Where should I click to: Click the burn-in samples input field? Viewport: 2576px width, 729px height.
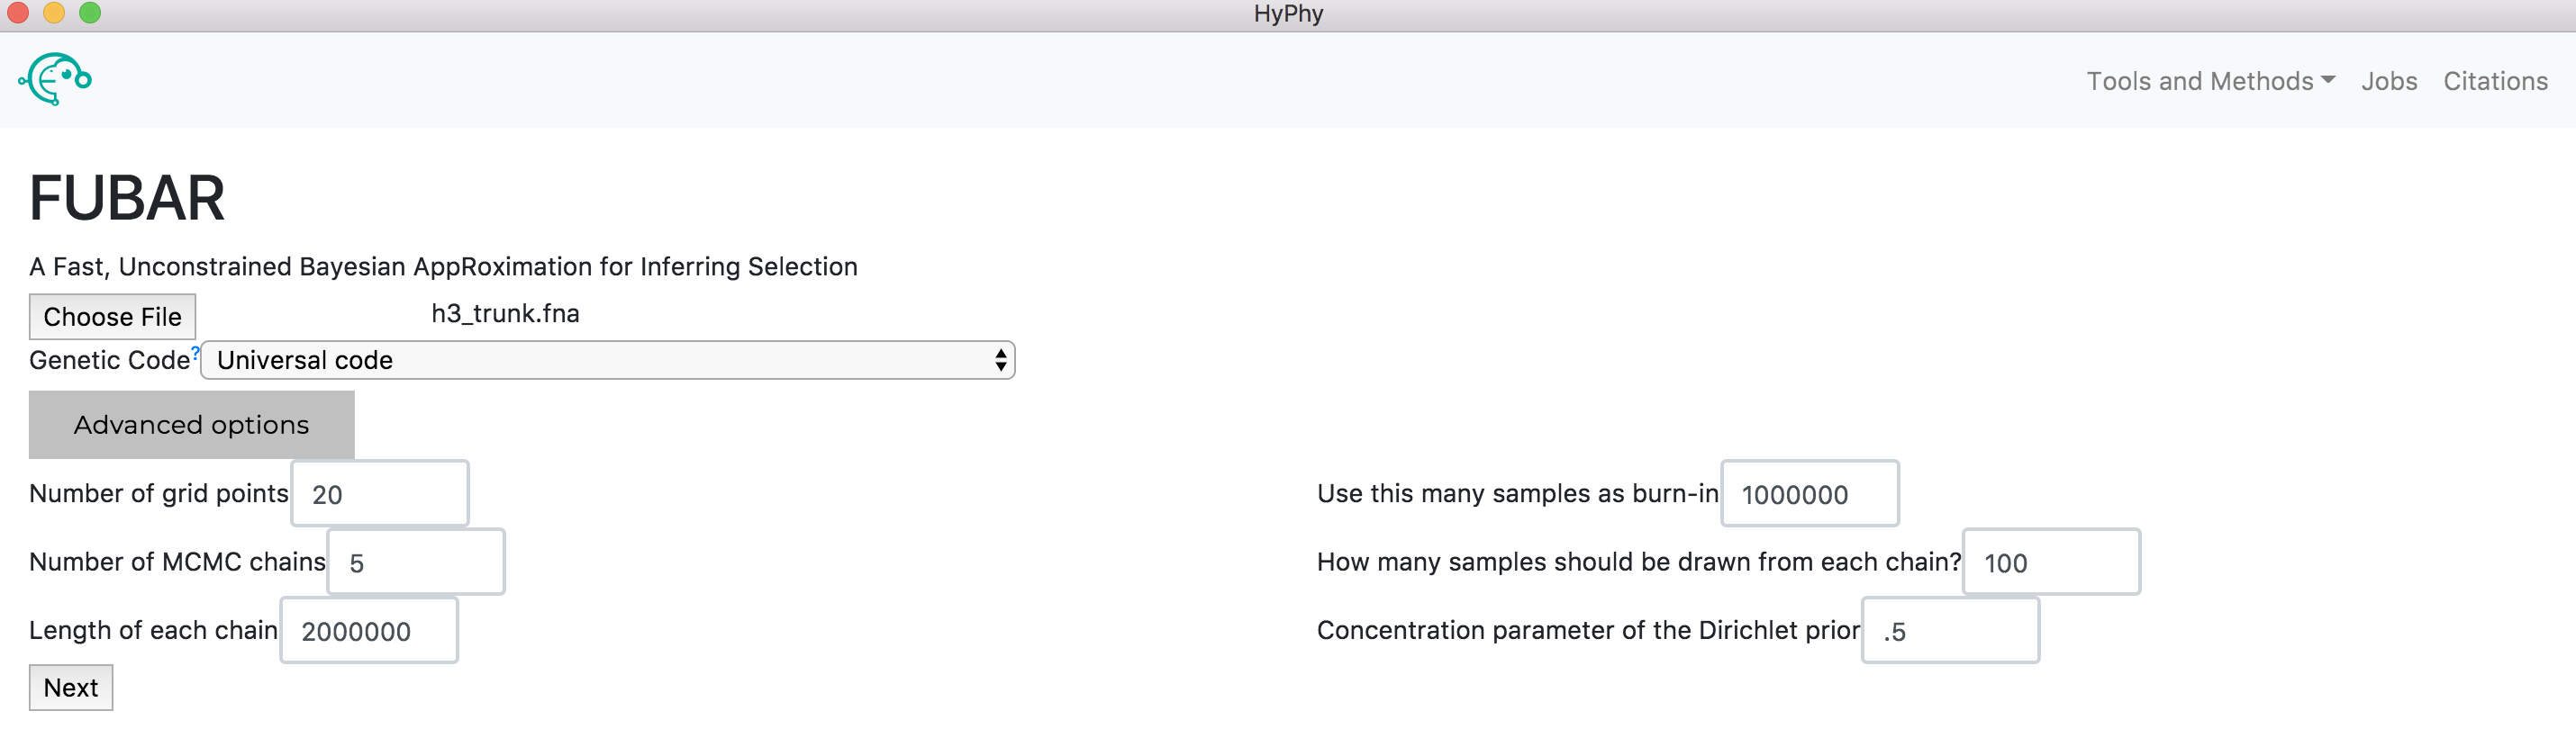coord(1810,493)
